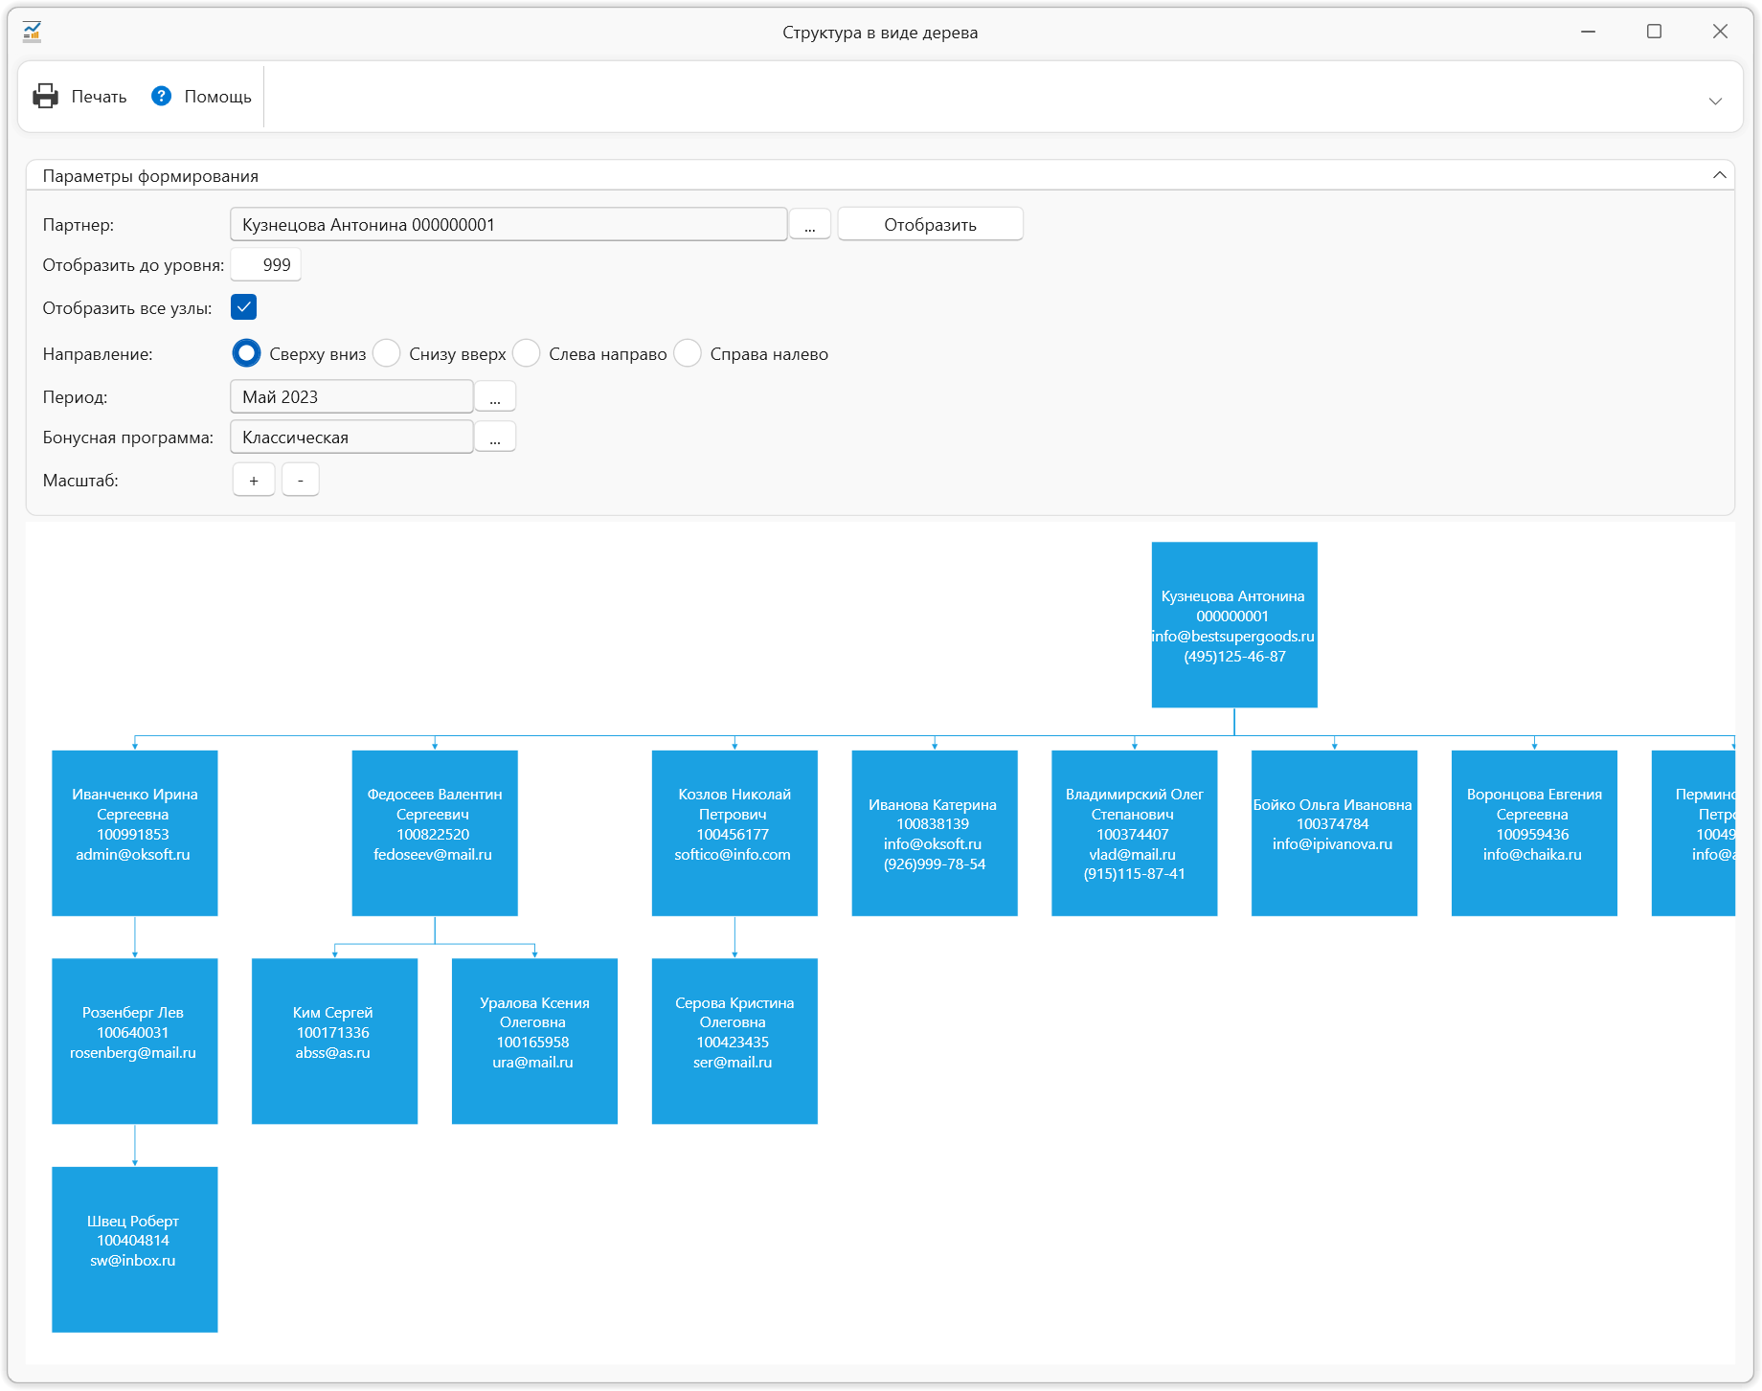Open partner selection ellipsis button
This screenshot has height=1391, width=1762.
pyautogui.click(x=810, y=225)
